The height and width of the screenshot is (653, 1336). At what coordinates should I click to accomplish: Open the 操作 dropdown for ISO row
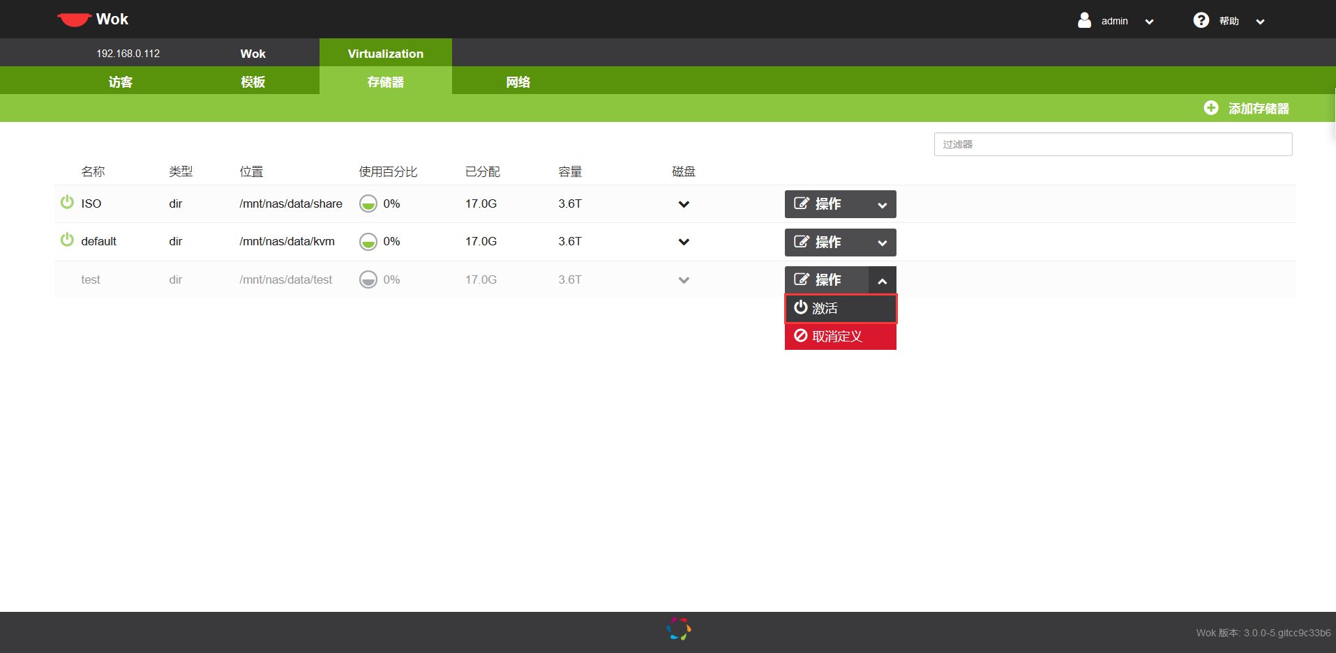pos(841,204)
